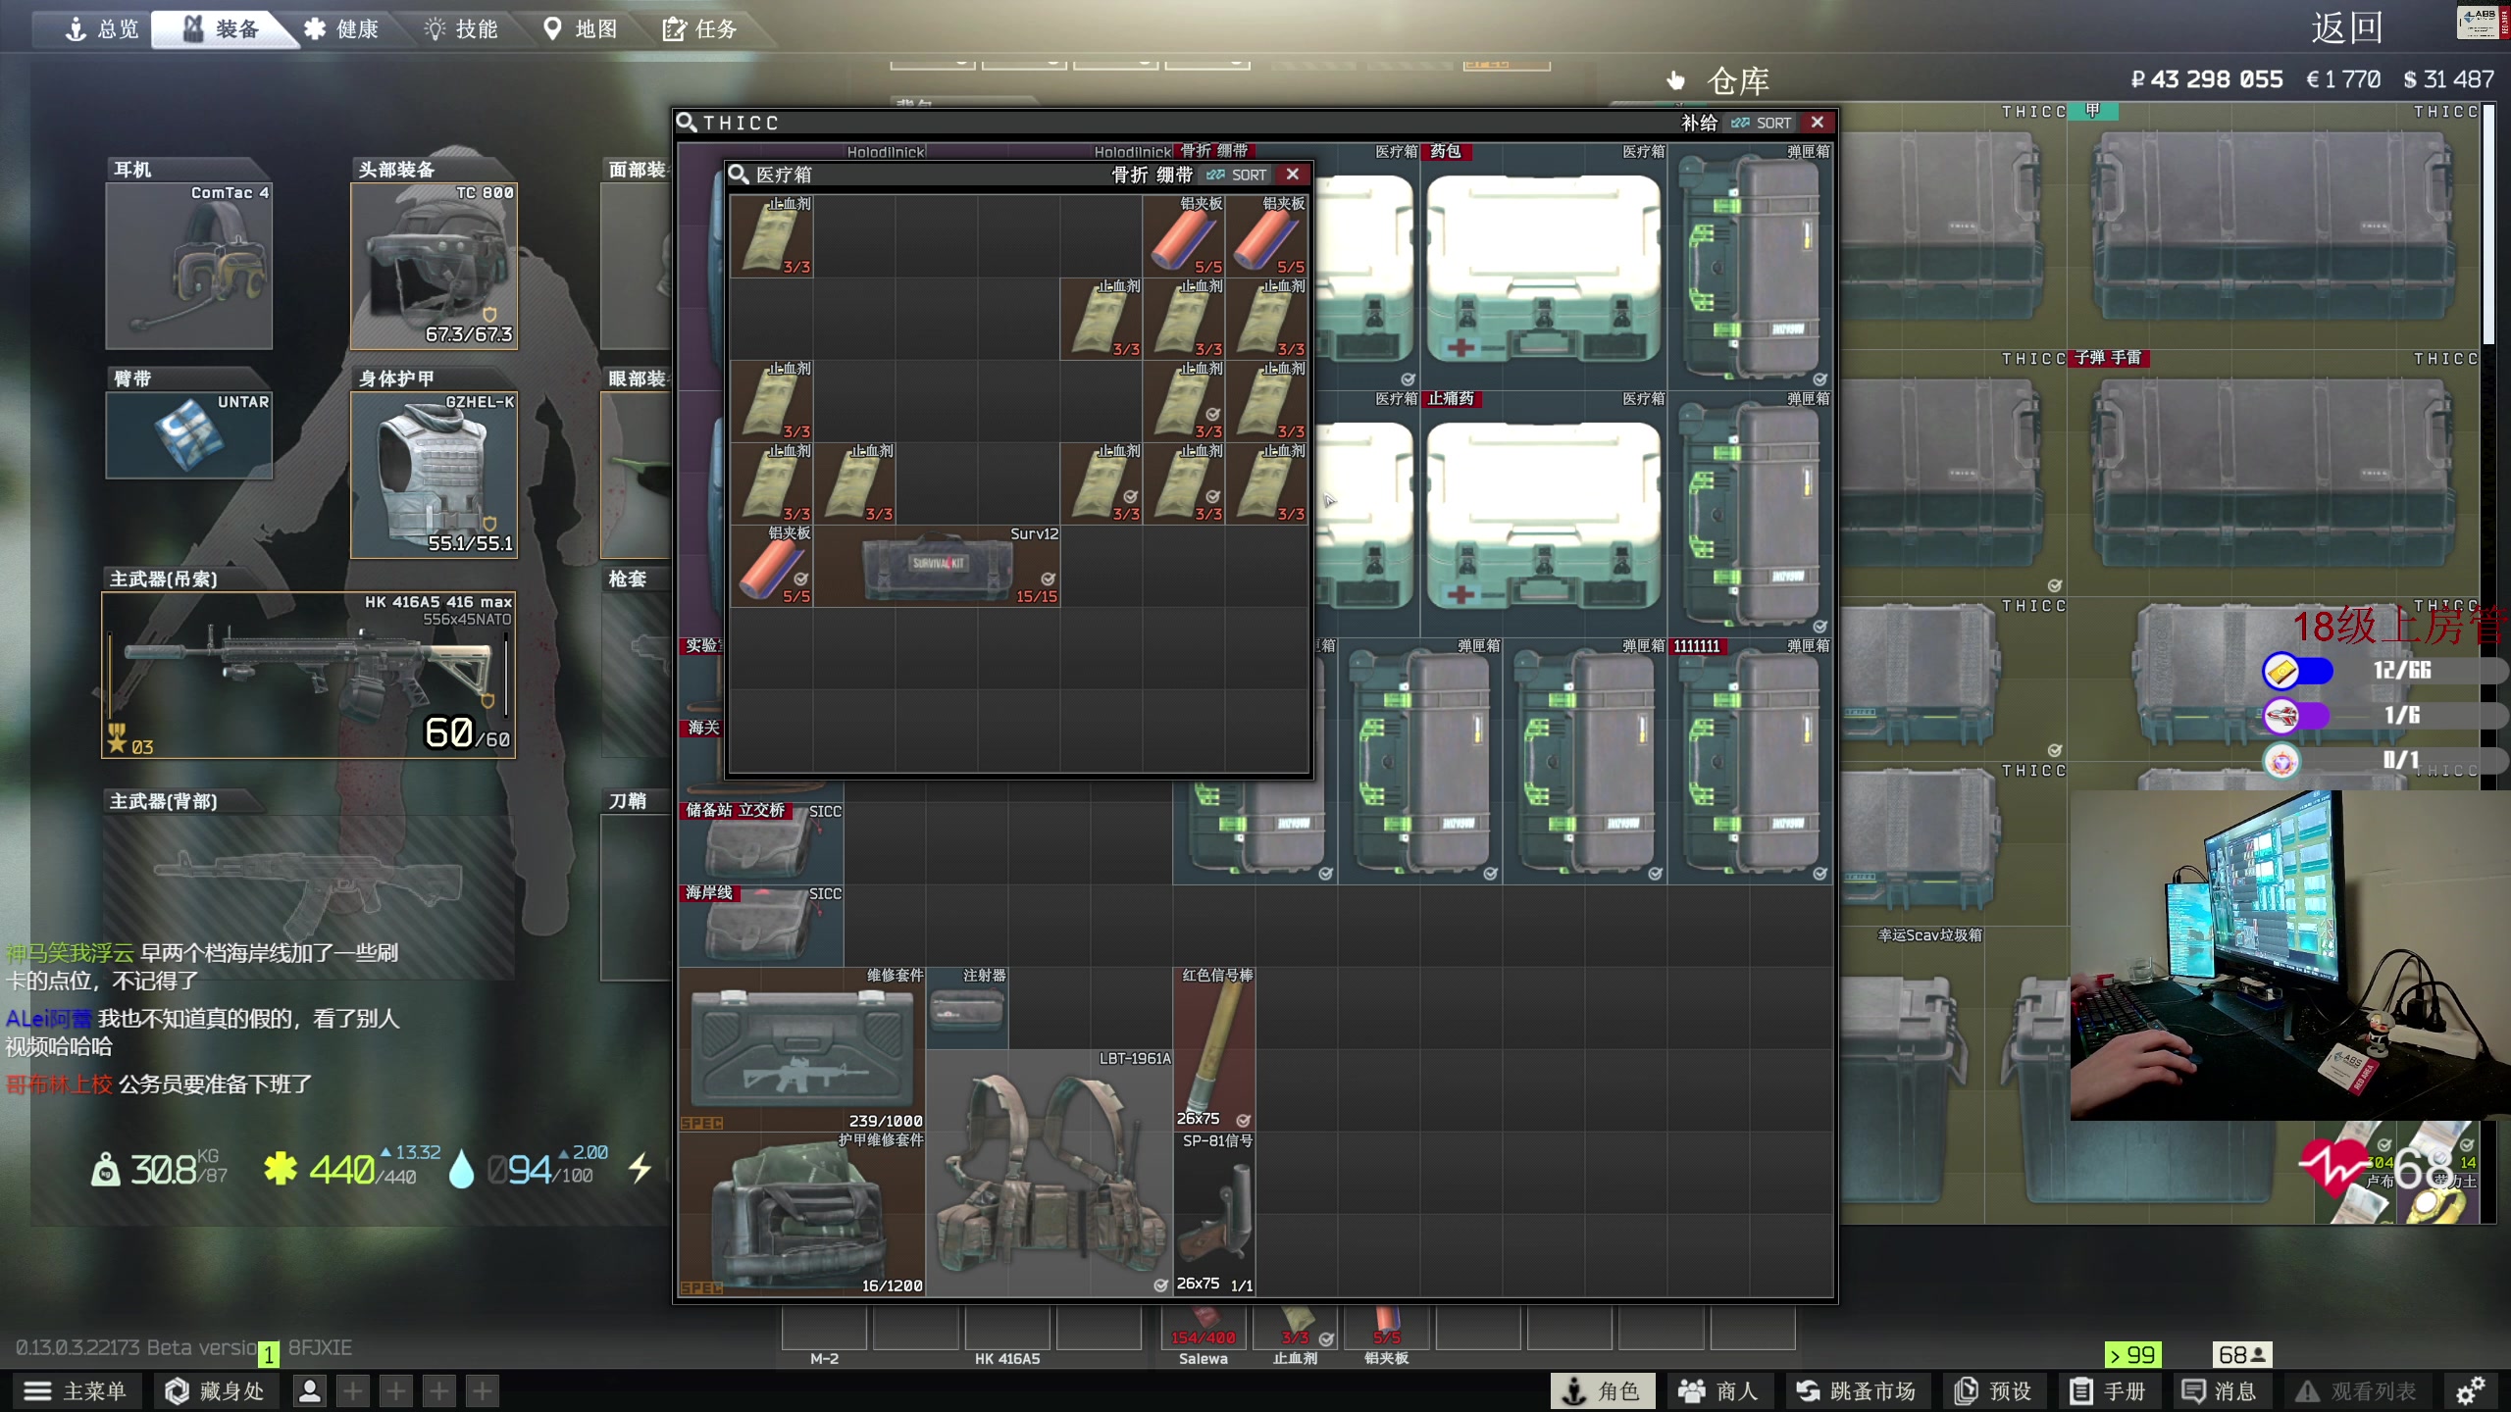This screenshot has height=1412, width=2511.
Task: Select the 注射器 injector case
Action: click(967, 1008)
